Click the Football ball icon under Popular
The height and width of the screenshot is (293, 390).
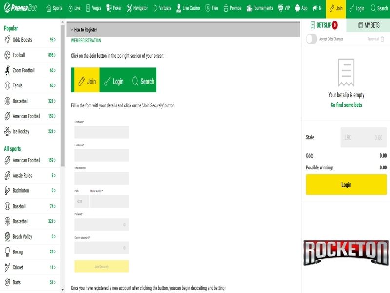pyautogui.click(x=7, y=55)
